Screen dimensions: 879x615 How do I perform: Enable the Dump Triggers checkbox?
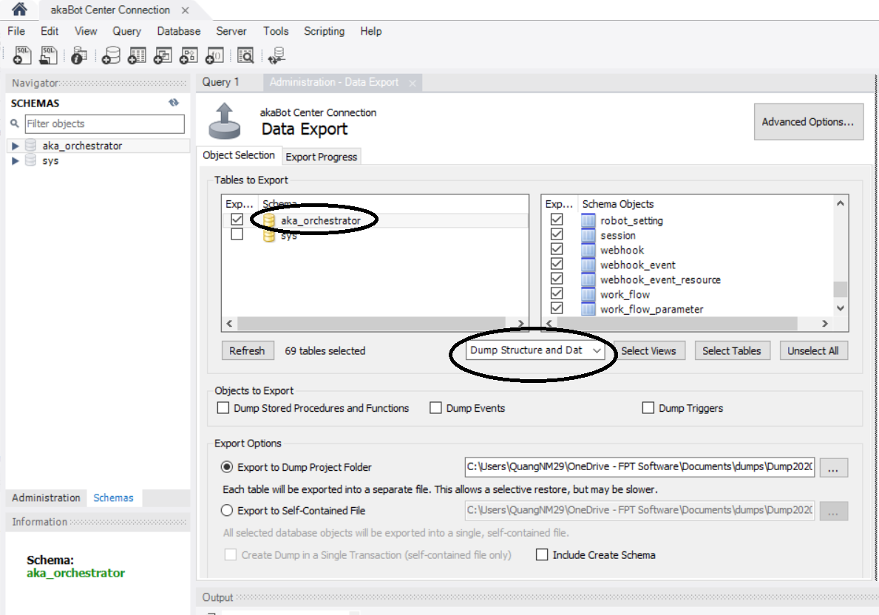pos(648,407)
